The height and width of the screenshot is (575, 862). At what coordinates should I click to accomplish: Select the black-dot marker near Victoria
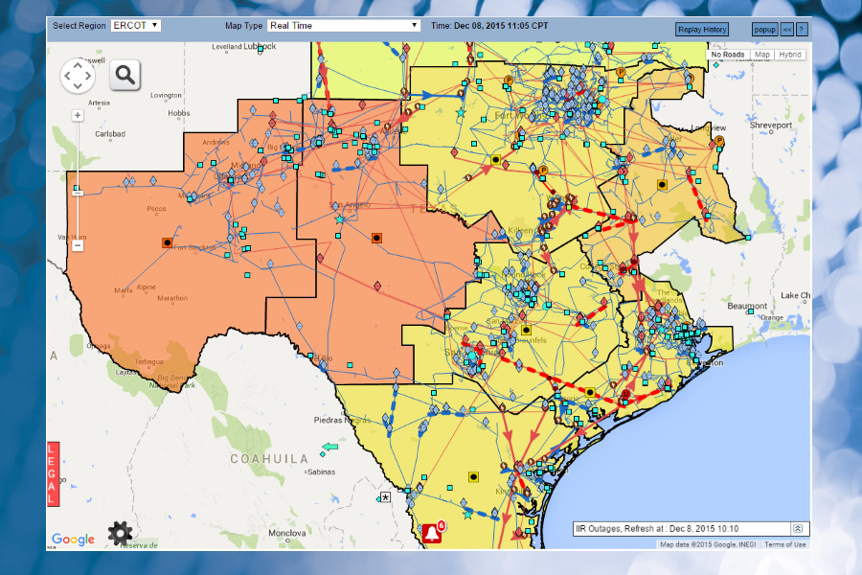[x=590, y=392]
